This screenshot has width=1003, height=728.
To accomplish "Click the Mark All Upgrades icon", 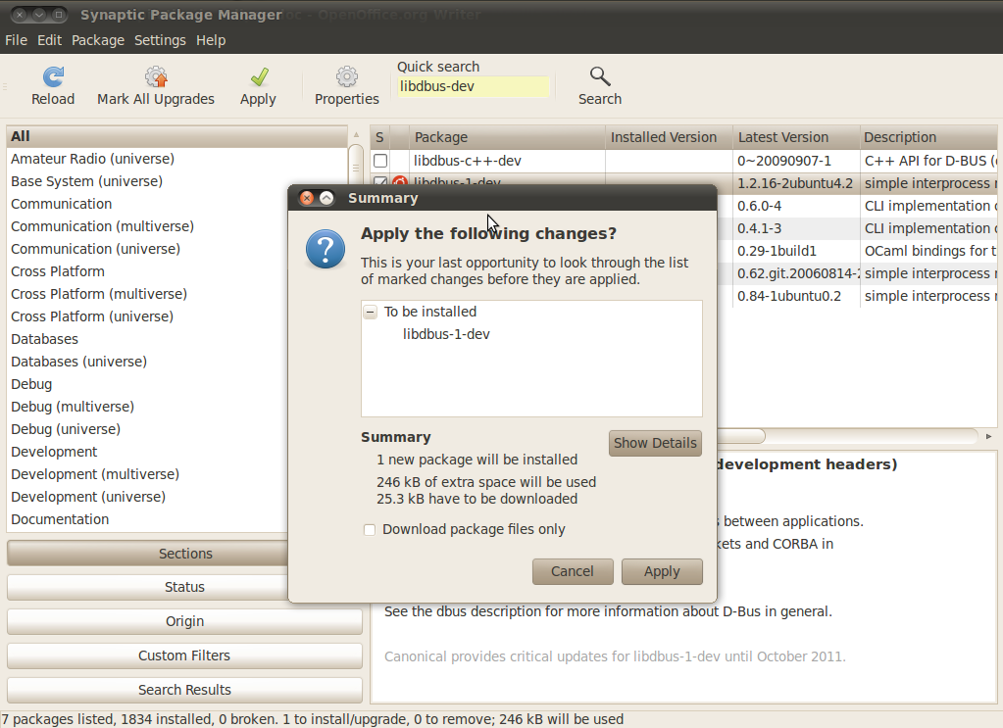I will point(155,75).
